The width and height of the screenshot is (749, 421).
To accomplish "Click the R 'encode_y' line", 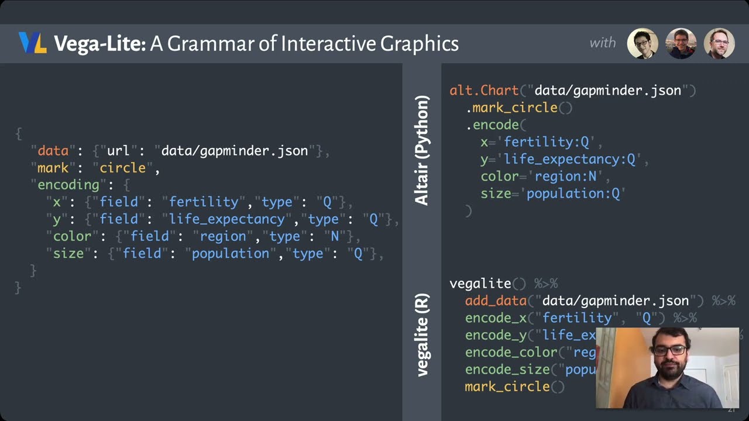I will click(x=531, y=335).
